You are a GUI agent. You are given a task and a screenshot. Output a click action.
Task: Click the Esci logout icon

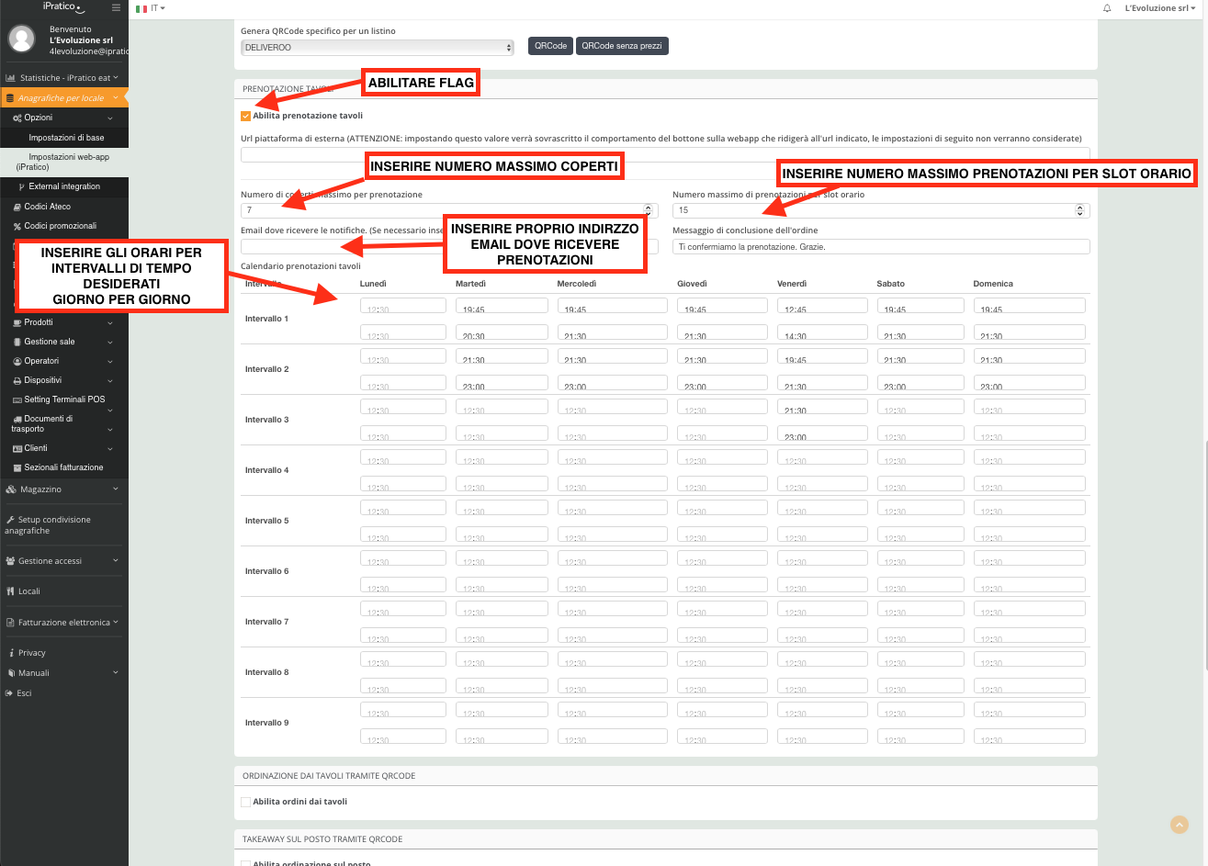coord(9,693)
